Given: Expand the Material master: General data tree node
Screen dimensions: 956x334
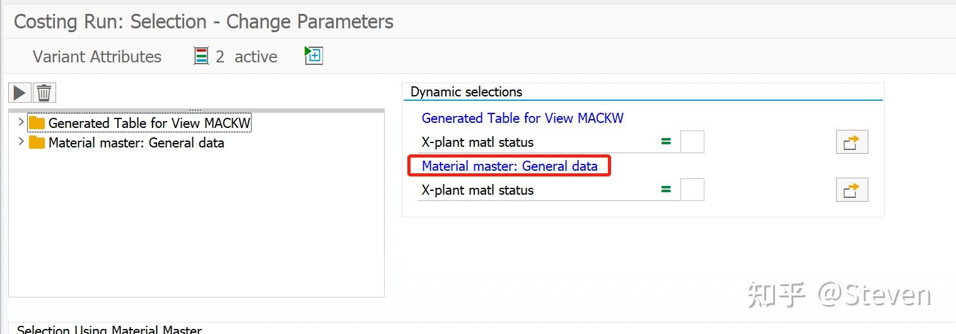Looking at the screenshot, I should click(21, 142).
